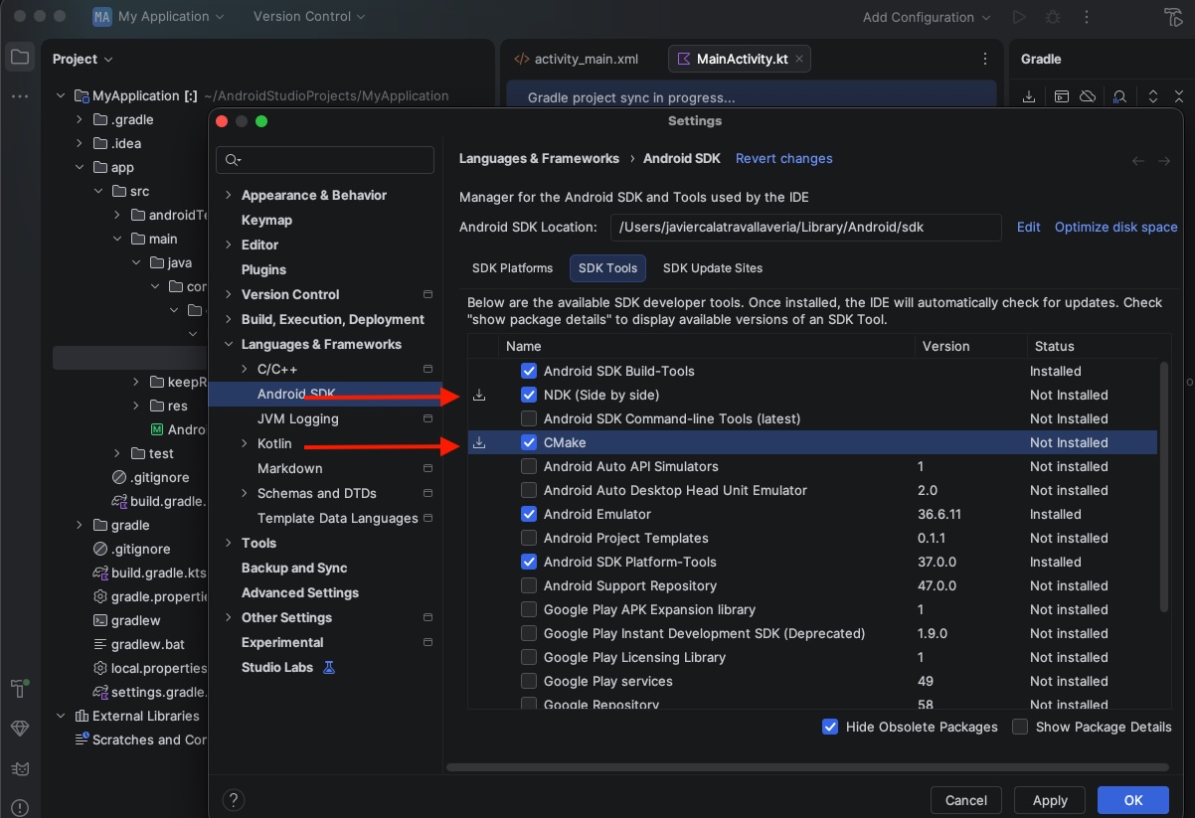Click the Debug bug icon in the main toolbar

click(x=1053, y=17)
